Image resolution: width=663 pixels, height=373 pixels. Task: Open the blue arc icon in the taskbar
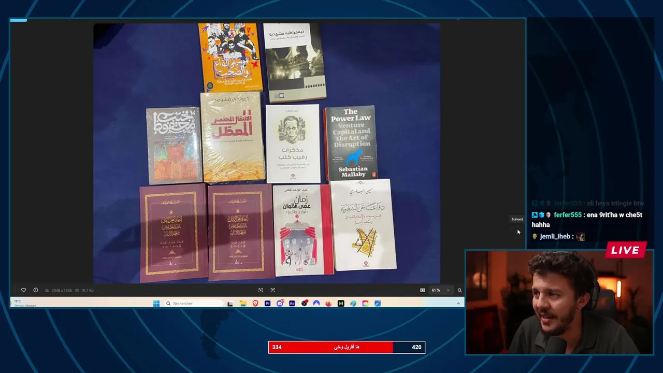(316, 304)
